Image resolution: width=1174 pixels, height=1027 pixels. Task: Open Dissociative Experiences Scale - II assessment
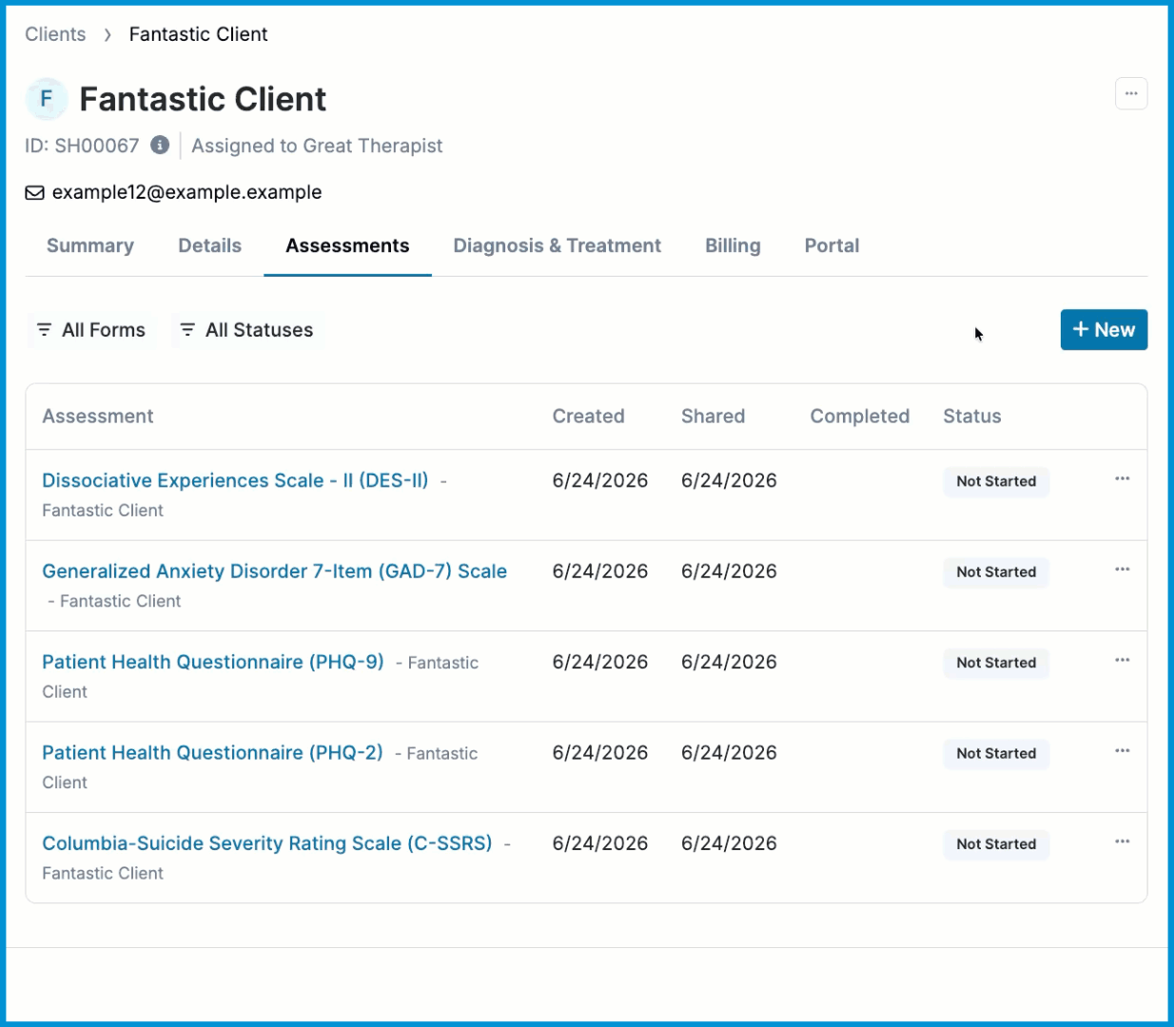coord(235,480)
